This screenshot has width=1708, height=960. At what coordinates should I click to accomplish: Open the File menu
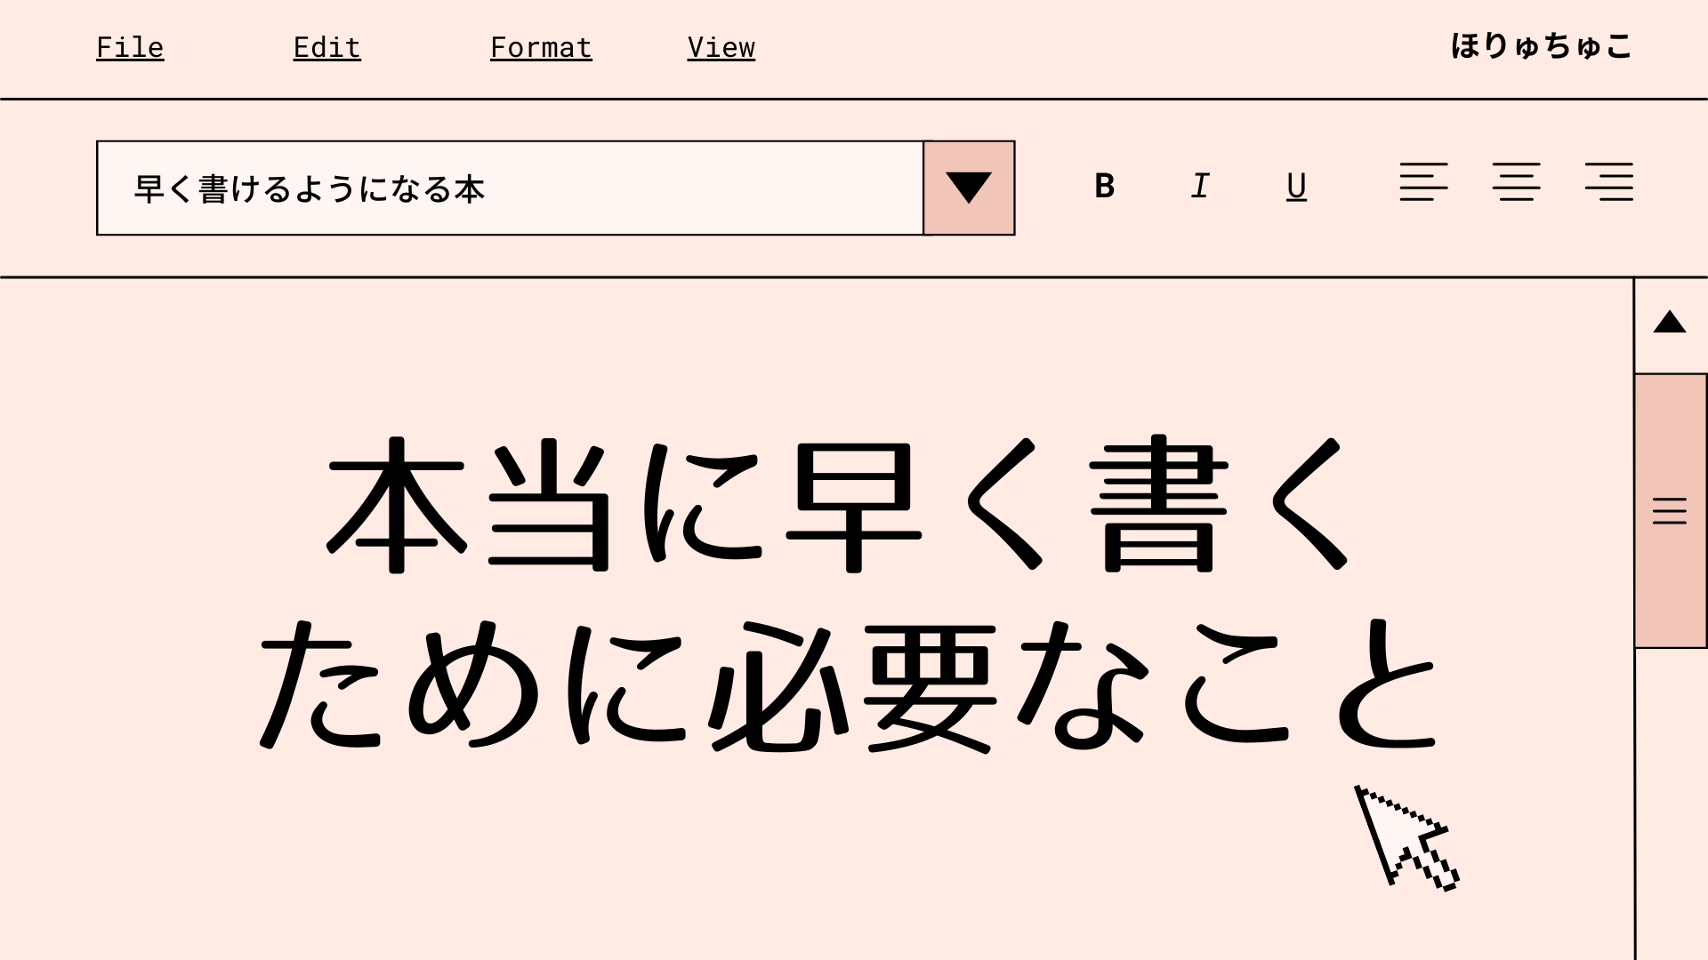pyautogui.click(x=129, y=47)
